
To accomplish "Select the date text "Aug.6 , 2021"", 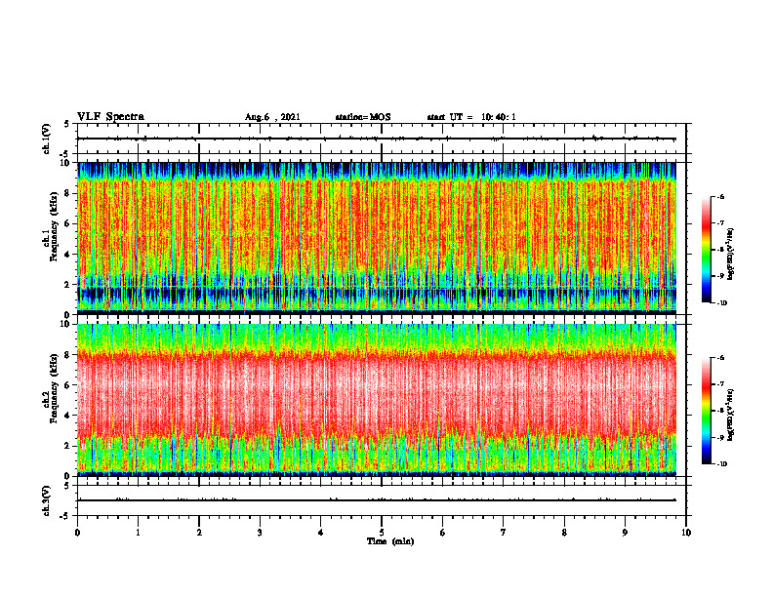I will 272,117.
